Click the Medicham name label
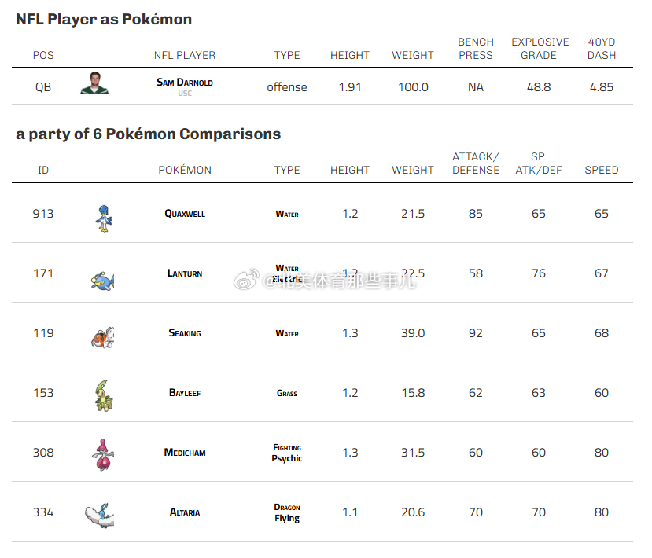The image size is (652, 558). (x=185, y=453)
